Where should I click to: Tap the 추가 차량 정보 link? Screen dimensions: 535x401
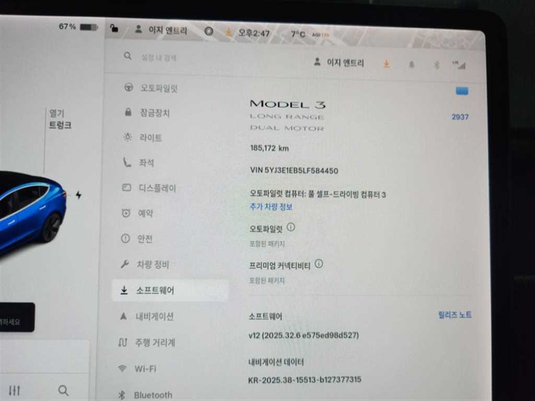pos(271,207)
